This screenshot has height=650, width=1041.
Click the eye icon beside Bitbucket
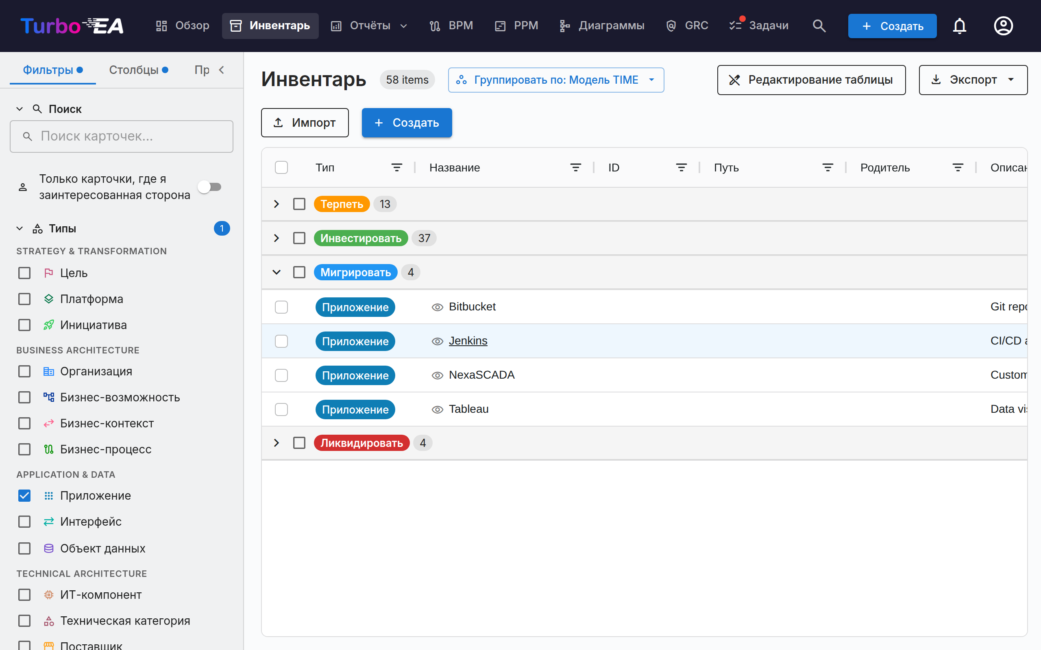click(437, 307)
